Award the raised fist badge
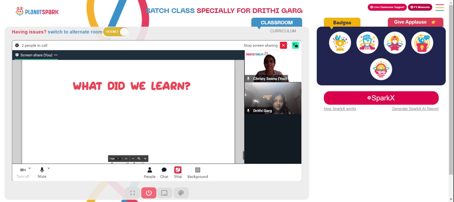Screen dimensions: 454x202 (367, 43)
